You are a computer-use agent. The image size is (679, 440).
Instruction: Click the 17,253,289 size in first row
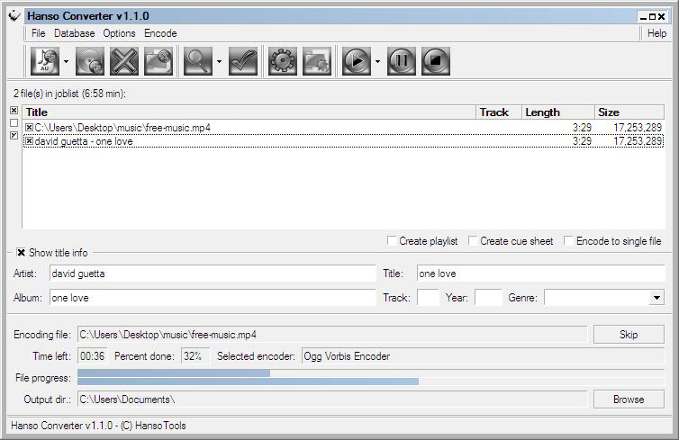click(x=638, y=128)
